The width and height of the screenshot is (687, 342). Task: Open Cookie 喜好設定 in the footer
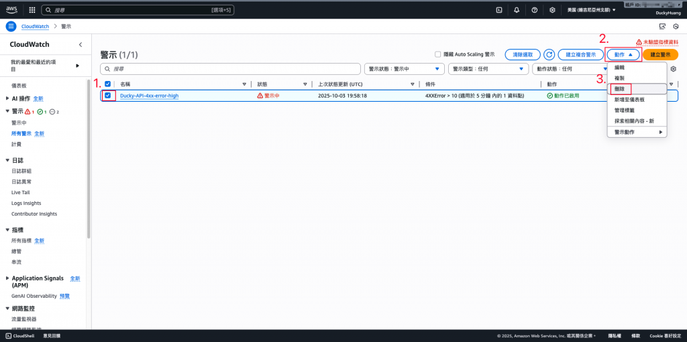coord(665,336)
